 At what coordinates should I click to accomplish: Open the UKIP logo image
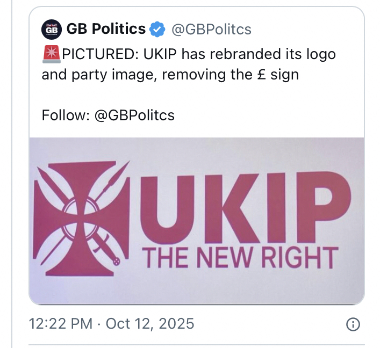[197, 220]
